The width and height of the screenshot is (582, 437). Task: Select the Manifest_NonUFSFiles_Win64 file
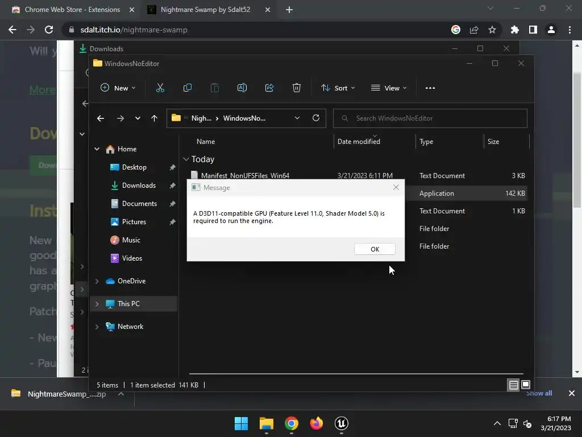pos(245,175)
